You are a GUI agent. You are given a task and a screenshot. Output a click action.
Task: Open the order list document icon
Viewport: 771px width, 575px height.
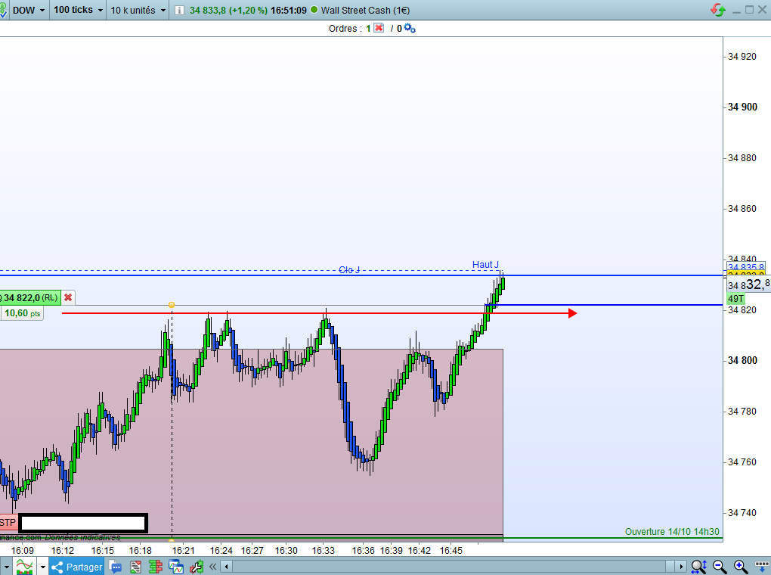coord(136,567)
